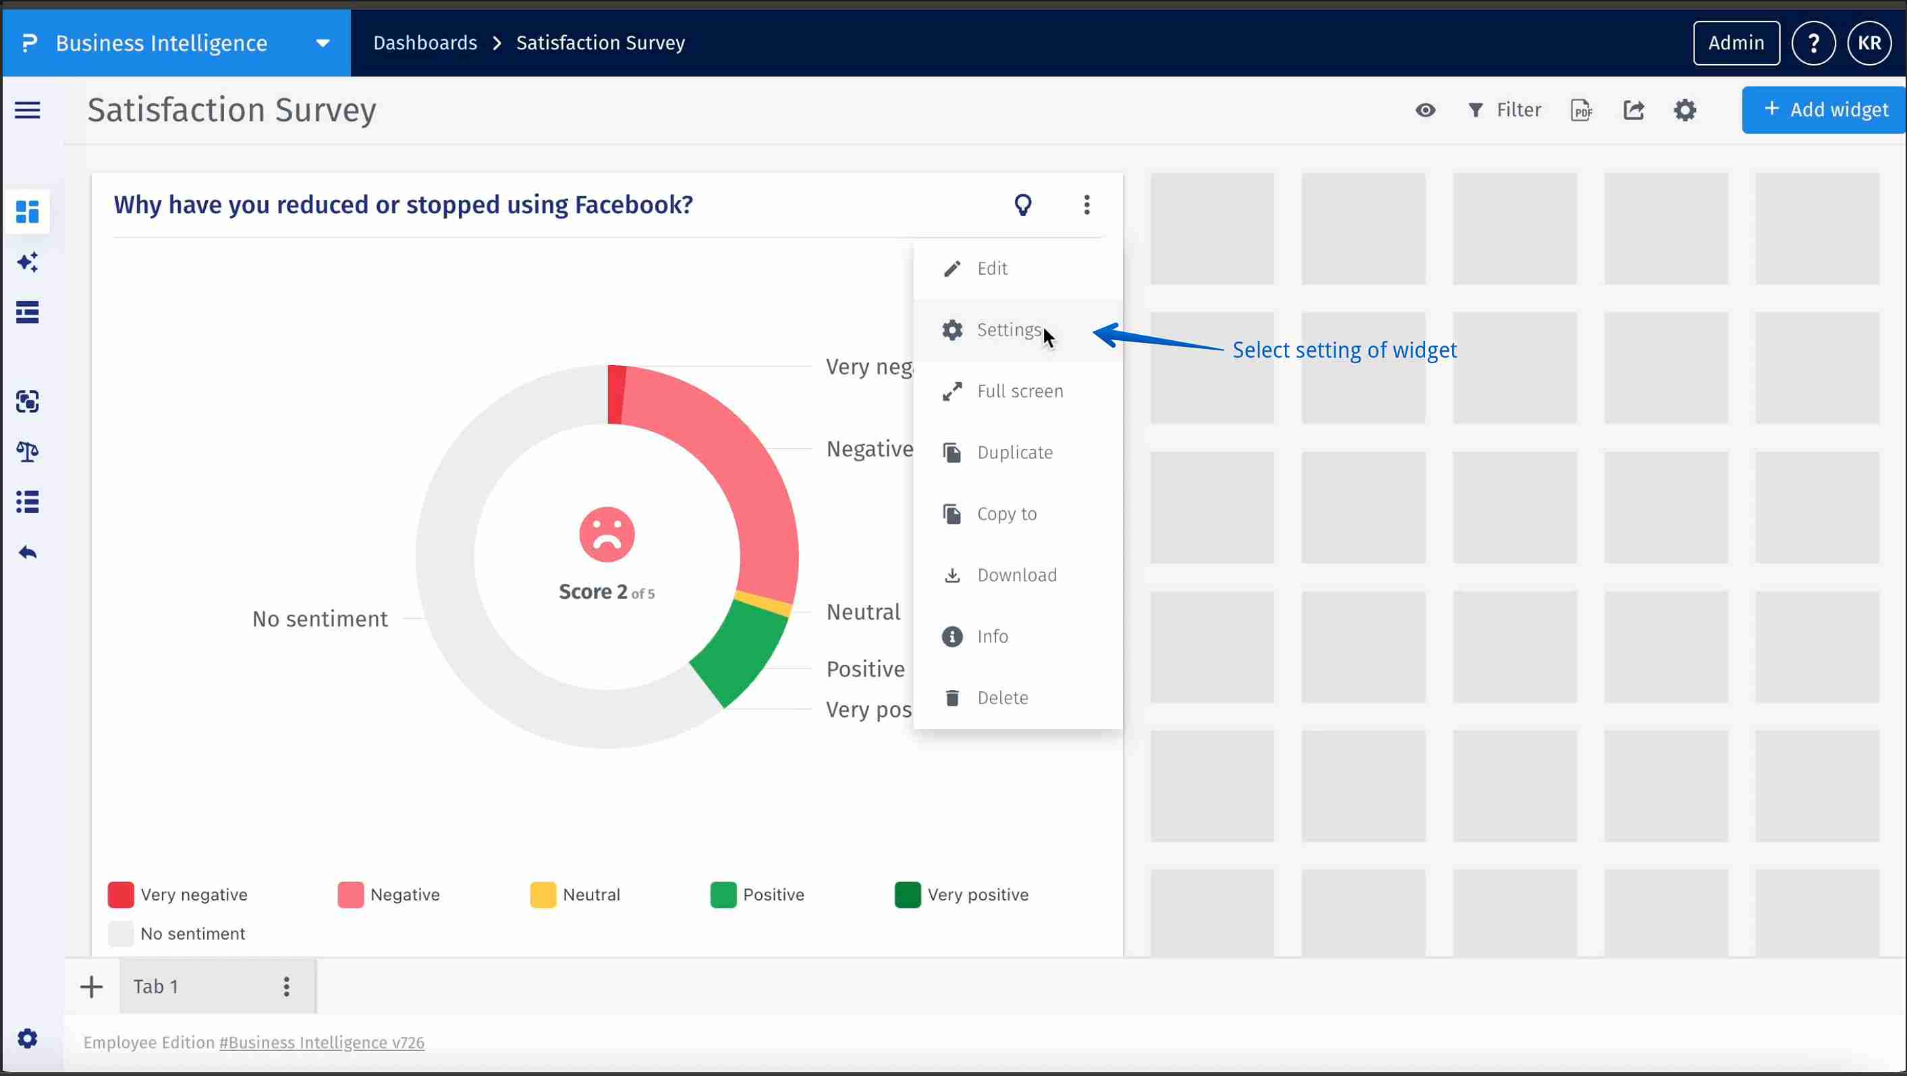Click the lightbulb insights icon on widget
1907x1076 pixels.
click(x=1022, y=205)
